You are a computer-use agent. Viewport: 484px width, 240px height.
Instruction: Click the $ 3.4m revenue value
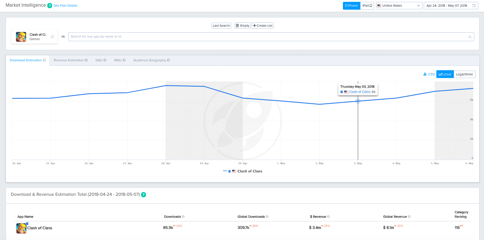pyautogui.click(x=315, y=228)
